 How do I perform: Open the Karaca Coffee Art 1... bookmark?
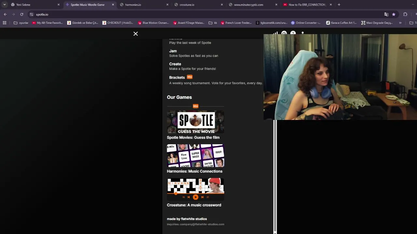coord(341,23)
